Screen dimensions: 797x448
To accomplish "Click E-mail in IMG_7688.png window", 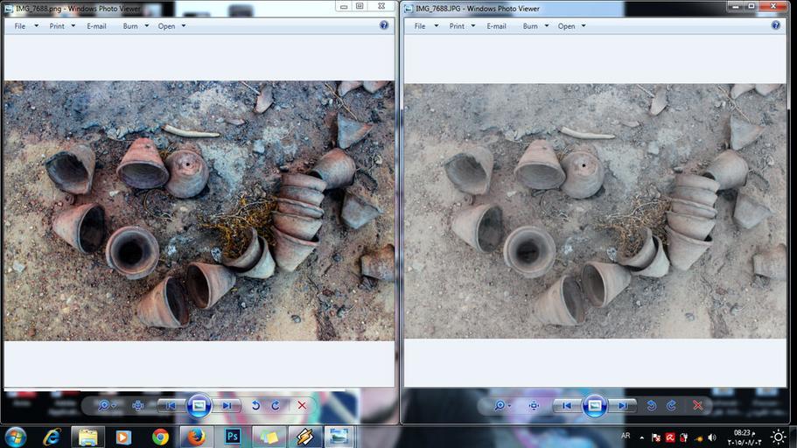I will (96, 26).
